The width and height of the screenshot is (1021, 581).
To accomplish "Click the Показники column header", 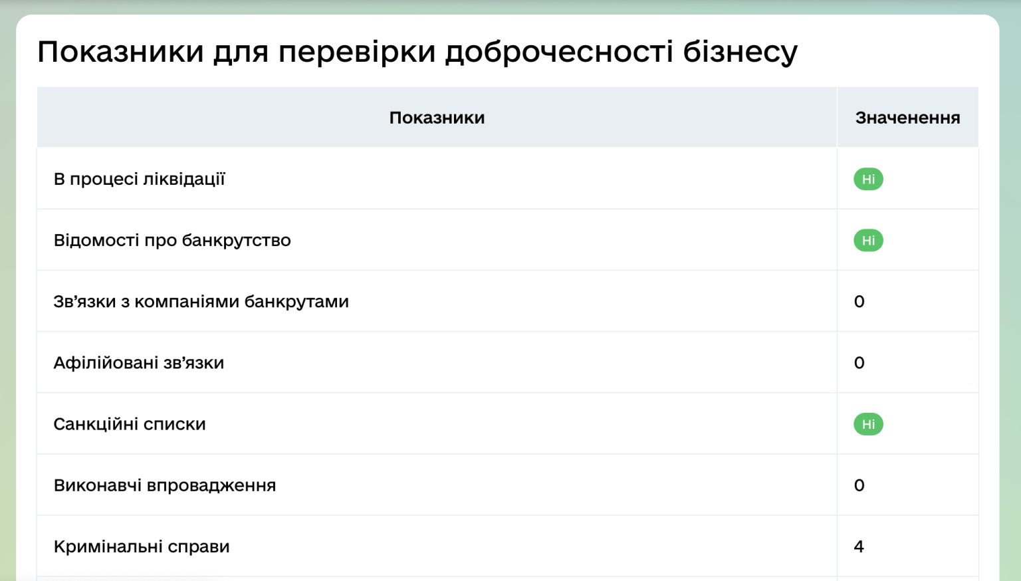I will pyautogui.click(x=437, y=118).
